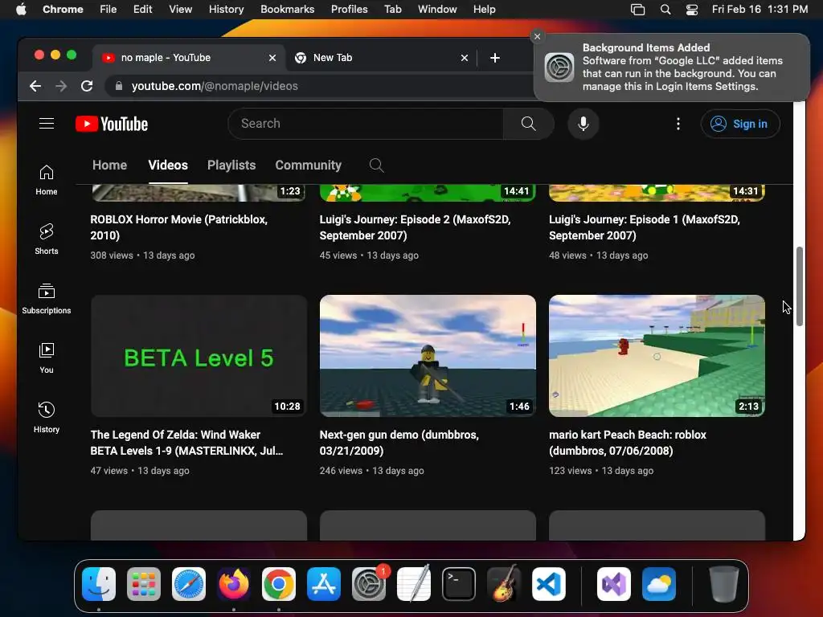
Task: Open Luigi's Journey: Episode 2 title
Action: click(416, 227)
